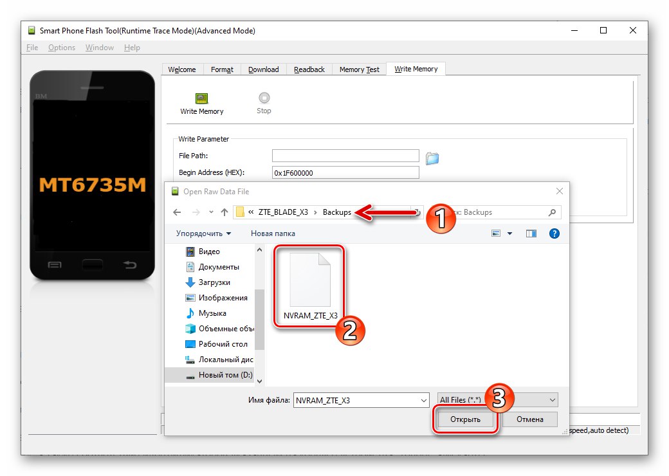Open the view options dropdown arrow
This screenshot has width=669, height=476.
(509, 233)
